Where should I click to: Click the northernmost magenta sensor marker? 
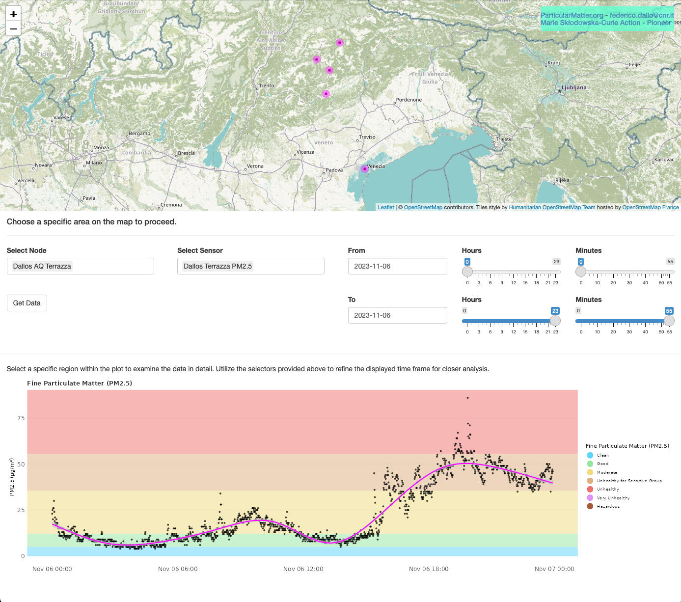[339, 43]
